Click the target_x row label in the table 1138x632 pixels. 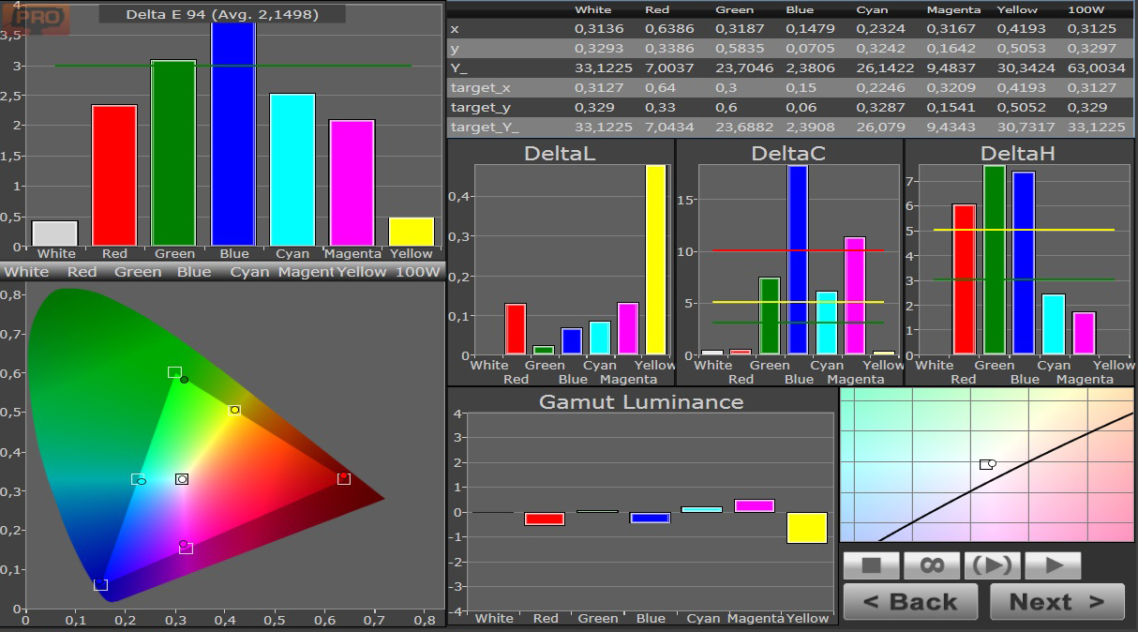(481, 87)
